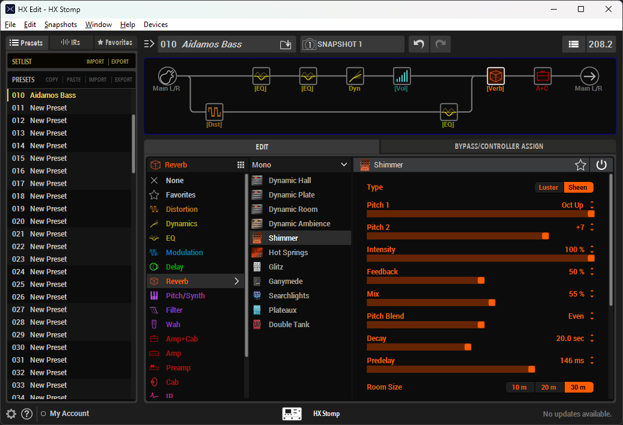Switch to the IRs tab

pos(71,43)
